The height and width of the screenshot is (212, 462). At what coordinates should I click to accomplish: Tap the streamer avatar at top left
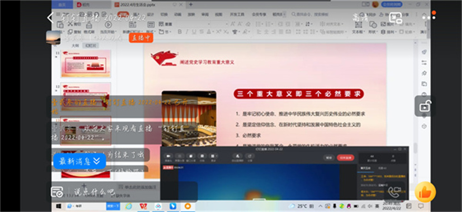53,37
